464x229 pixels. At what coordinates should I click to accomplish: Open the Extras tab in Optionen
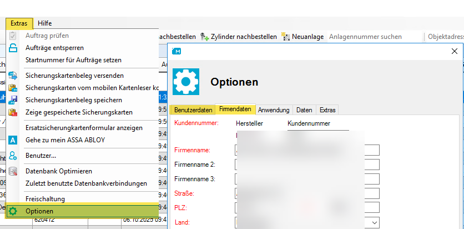coord(327,109)
